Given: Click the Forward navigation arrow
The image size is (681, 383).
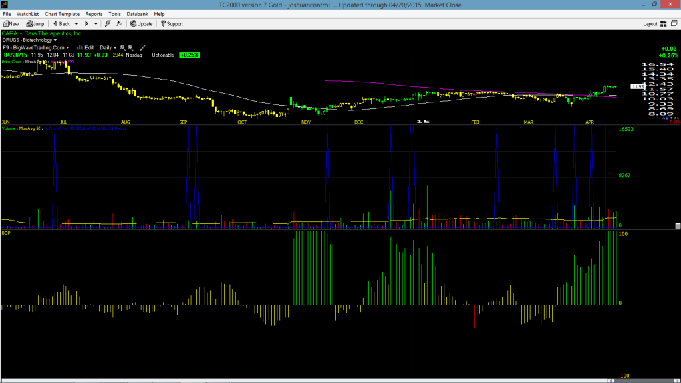Looking at the screenshot, I should (x=87, y=23).
